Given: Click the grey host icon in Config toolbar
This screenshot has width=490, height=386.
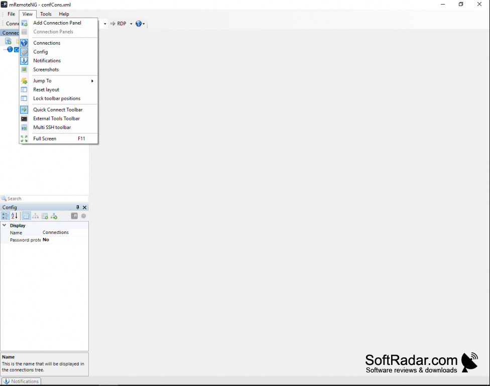Looking at the screenshot, I should [74, 216].
